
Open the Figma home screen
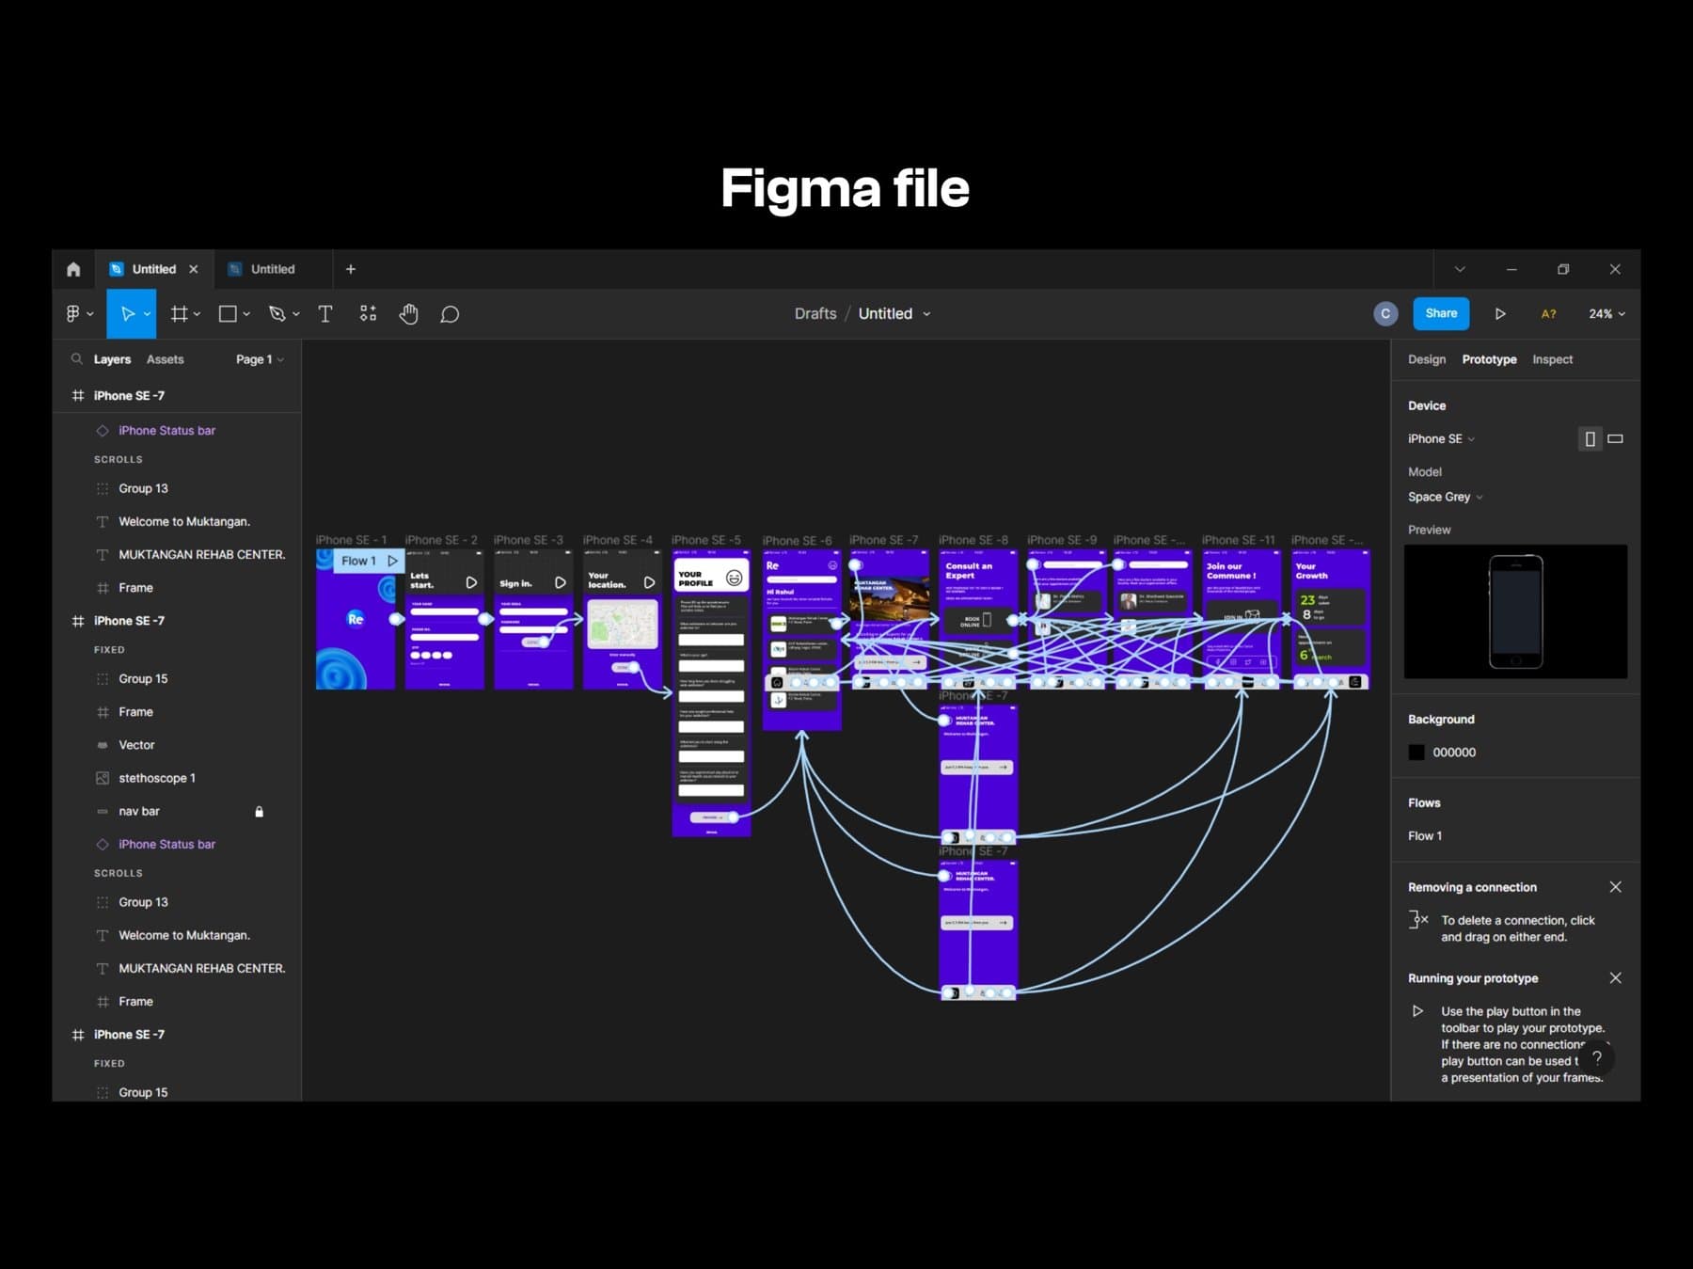point(73,269)
